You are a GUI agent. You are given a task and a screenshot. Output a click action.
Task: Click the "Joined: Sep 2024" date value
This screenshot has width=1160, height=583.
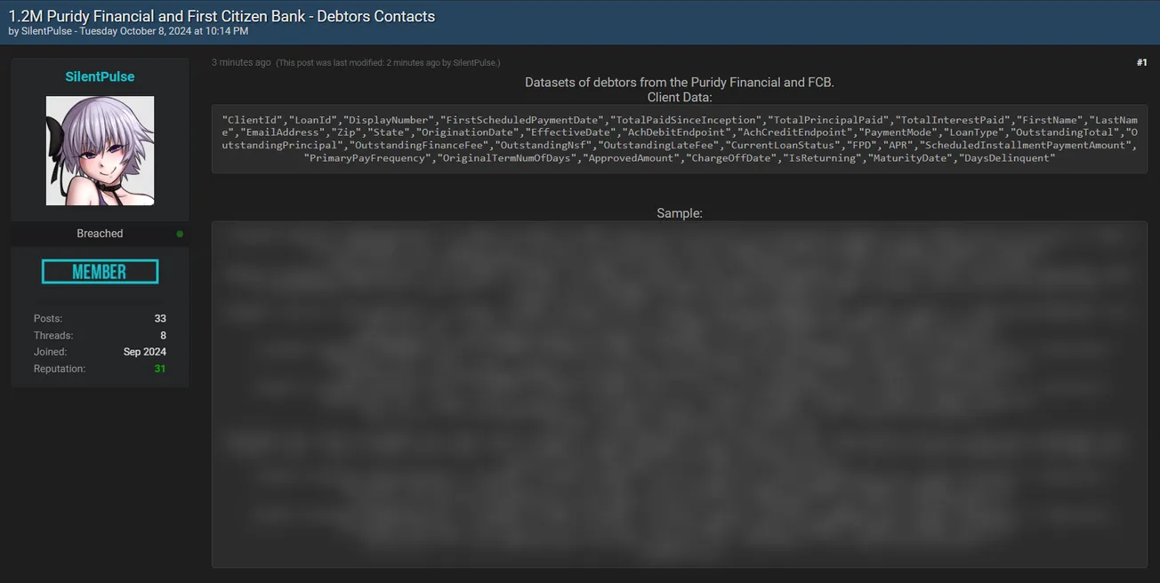point(144,352)
